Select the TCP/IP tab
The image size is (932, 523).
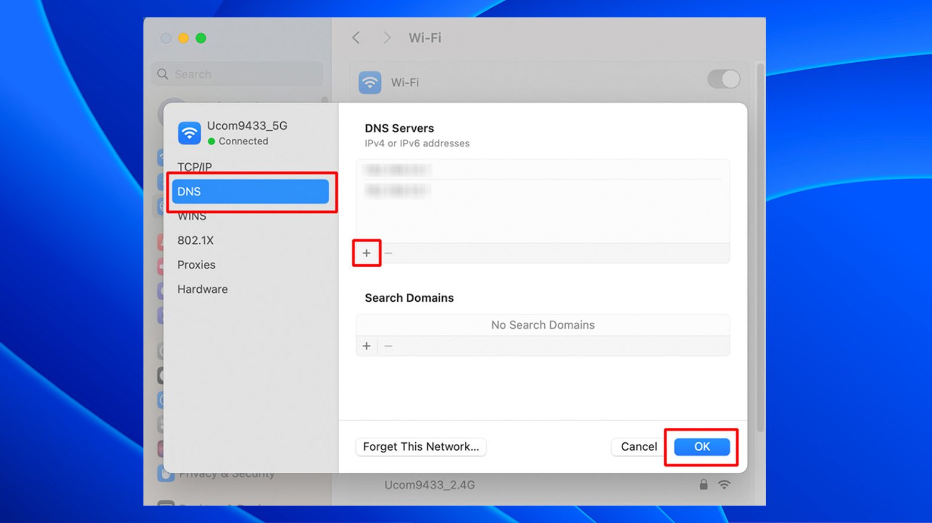[195, 167]
